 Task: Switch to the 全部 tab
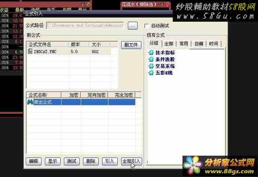click(x=169, y=44)
